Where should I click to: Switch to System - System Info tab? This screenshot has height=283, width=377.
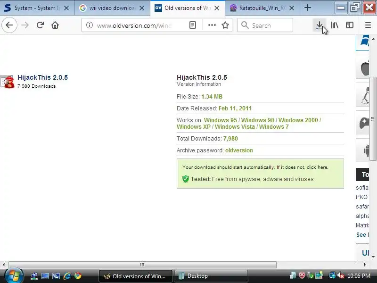37,8
